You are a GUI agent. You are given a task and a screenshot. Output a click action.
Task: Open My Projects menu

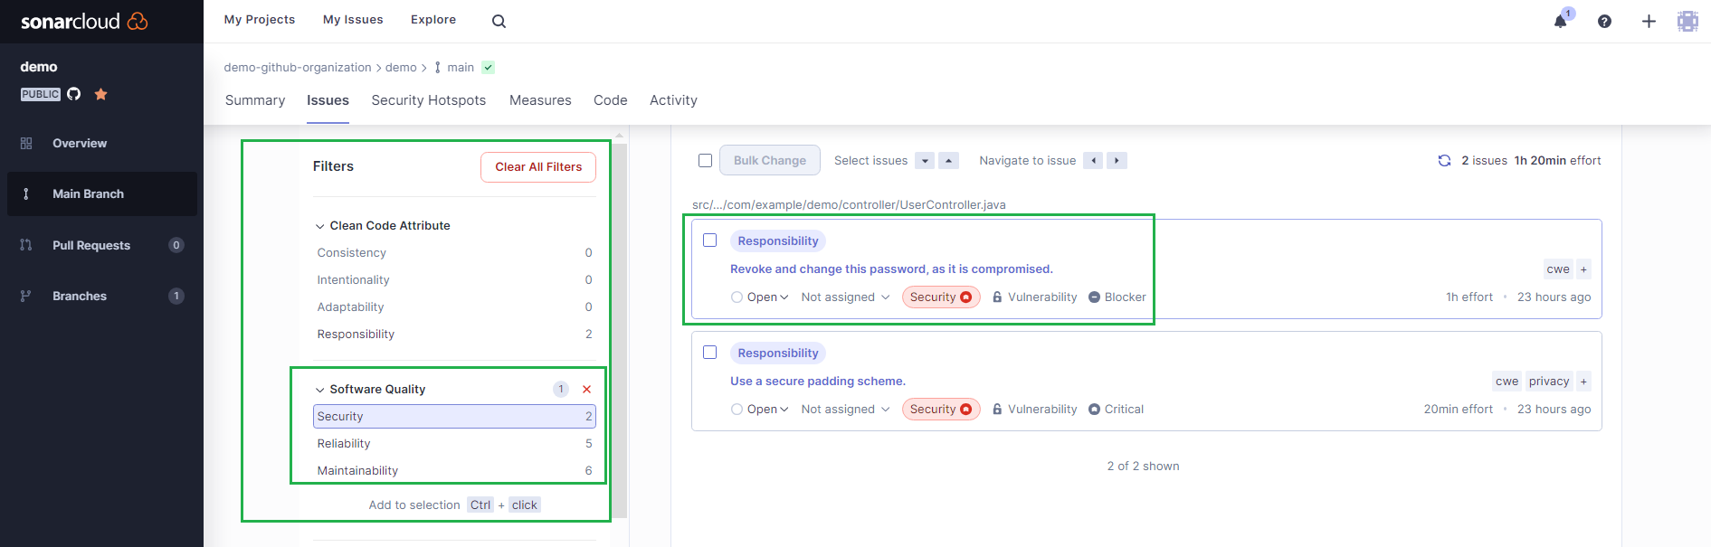pos(260,20)
